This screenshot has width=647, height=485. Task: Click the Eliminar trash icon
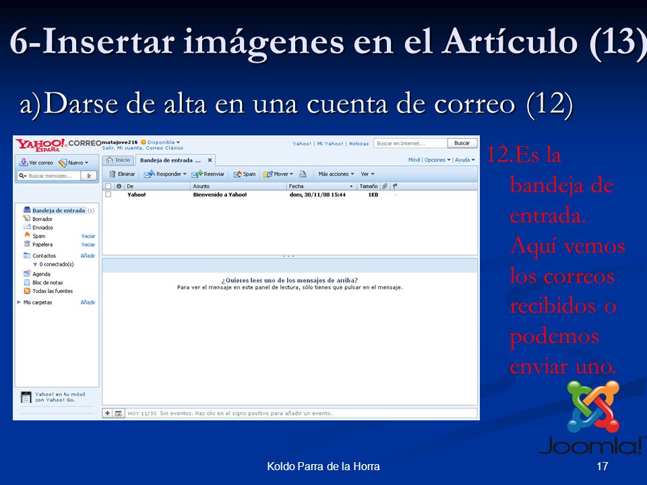pos(112,174)
